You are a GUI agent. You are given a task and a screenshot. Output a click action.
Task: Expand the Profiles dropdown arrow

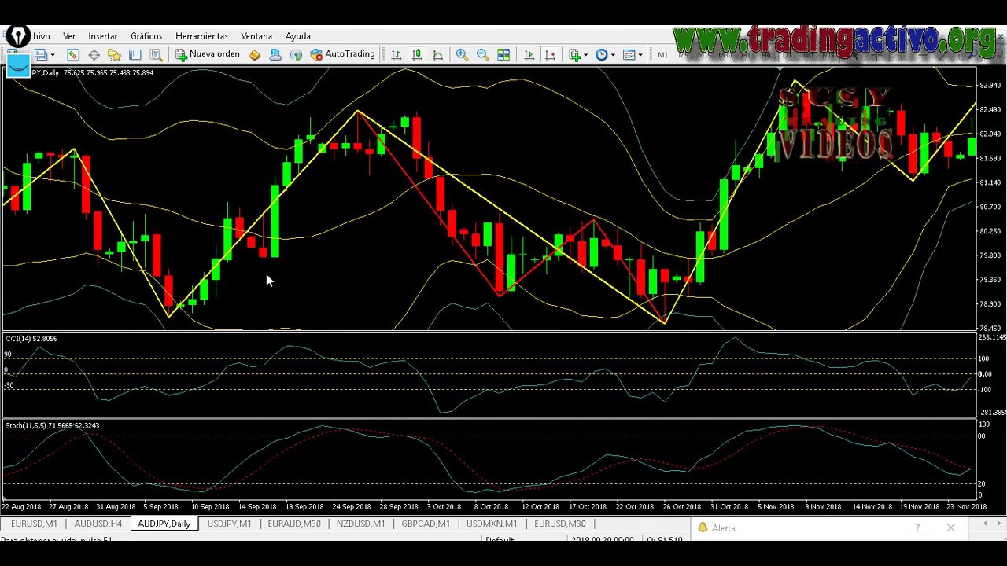tap(52, 55)
